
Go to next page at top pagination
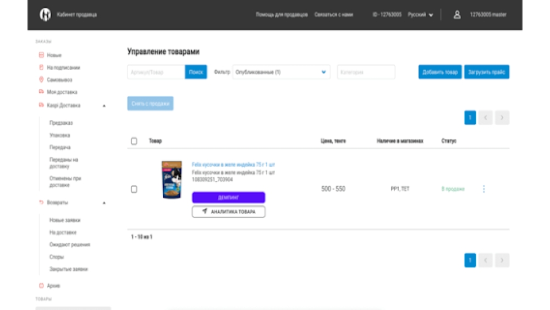click(x=502, y=118)
